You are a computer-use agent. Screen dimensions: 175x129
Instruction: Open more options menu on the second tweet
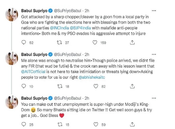point(154,54)
